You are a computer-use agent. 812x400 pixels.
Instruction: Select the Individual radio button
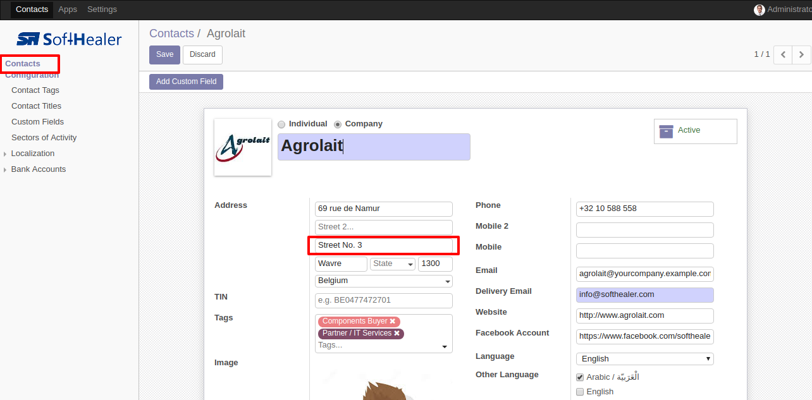(x=281, y=124)
